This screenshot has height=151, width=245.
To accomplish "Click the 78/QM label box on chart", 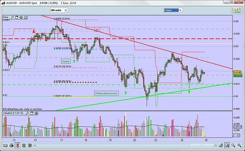I will (65, 61).
